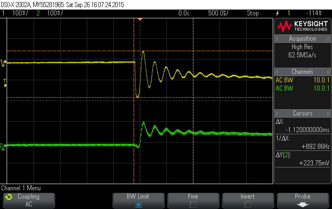Click the first positive peak of yellow waveform
Image resolution: width=332 pixels, height=209 pixels.
click(x=143, y=52)
